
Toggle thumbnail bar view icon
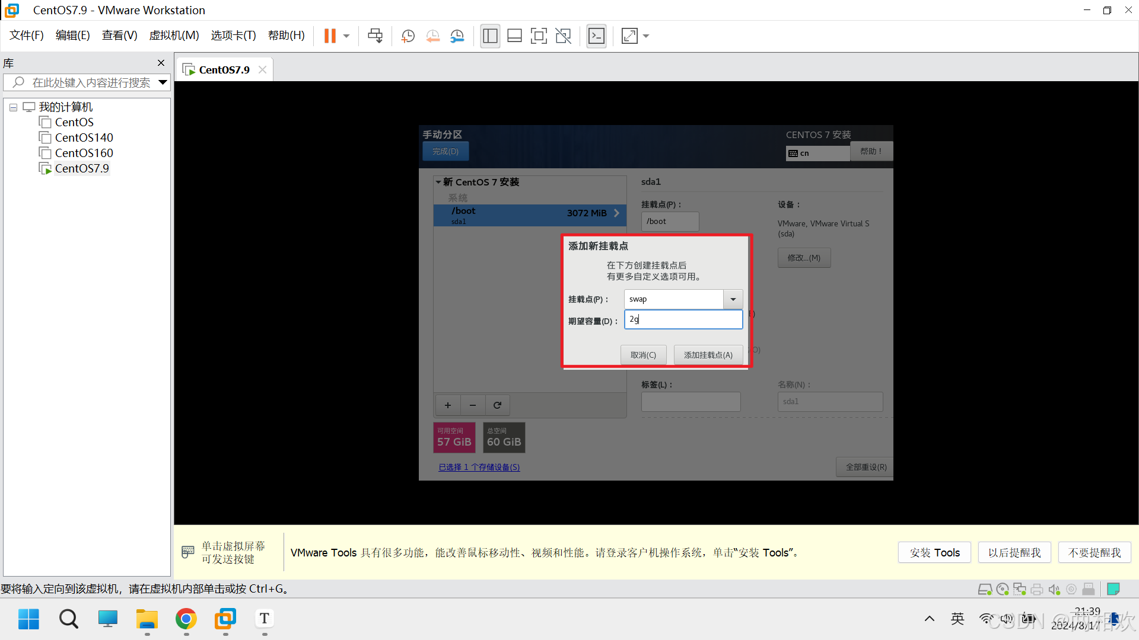(514, 36)
